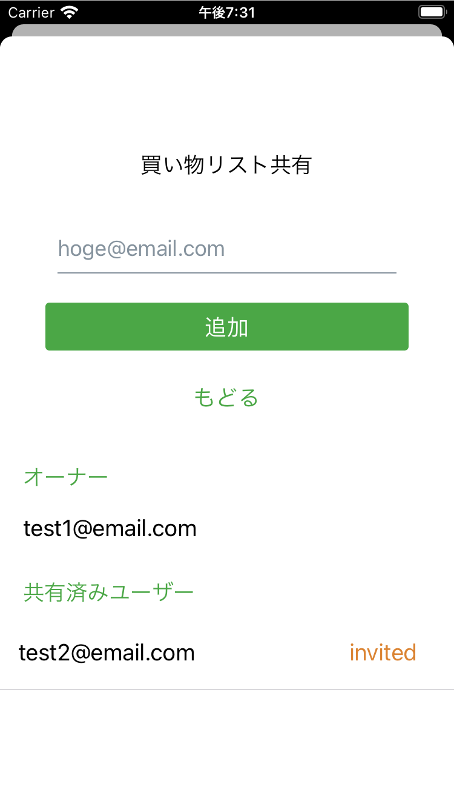Tap empty space below the shared users list

click(227, 752)
